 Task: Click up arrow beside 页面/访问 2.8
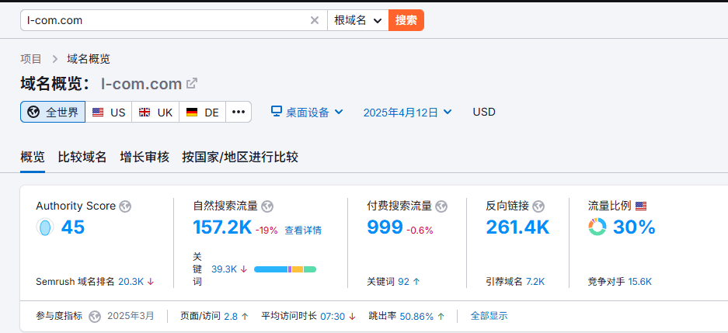tap(245, 316)
